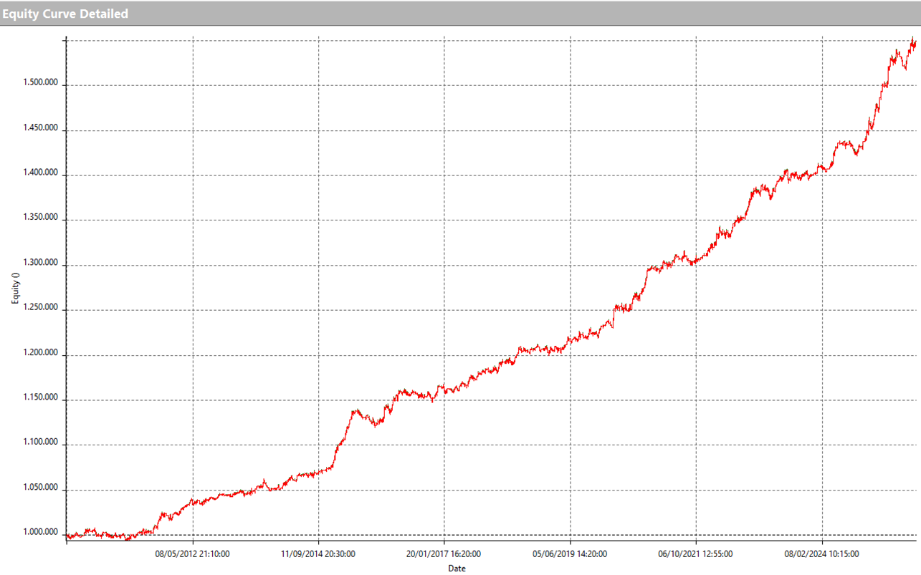921x575 pixels.
Task: Click the 20/01/2017 16:20:00 date label
Action: (x=444, y=554)
